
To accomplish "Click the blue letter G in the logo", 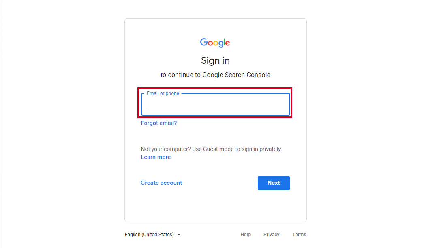I will coord(204,42).
